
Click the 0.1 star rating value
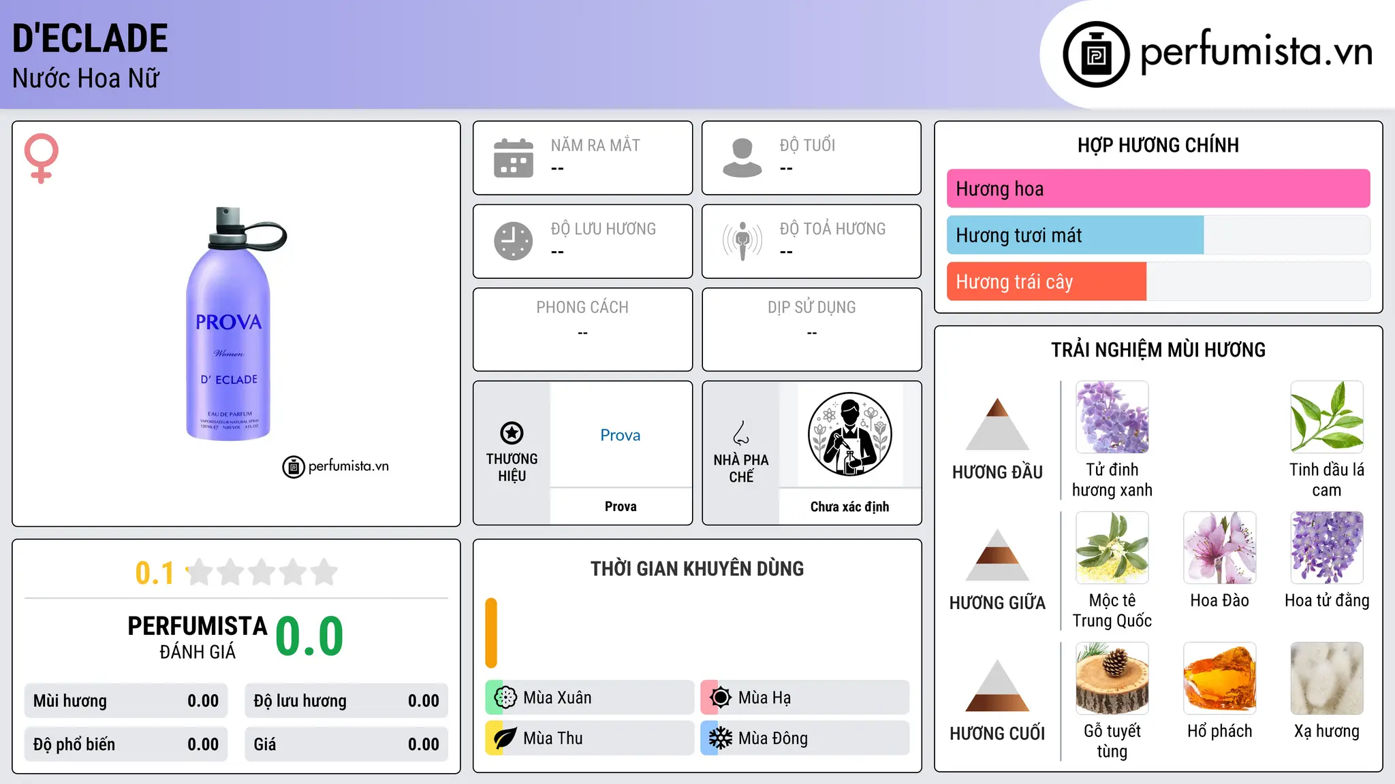tap(155, 573)
